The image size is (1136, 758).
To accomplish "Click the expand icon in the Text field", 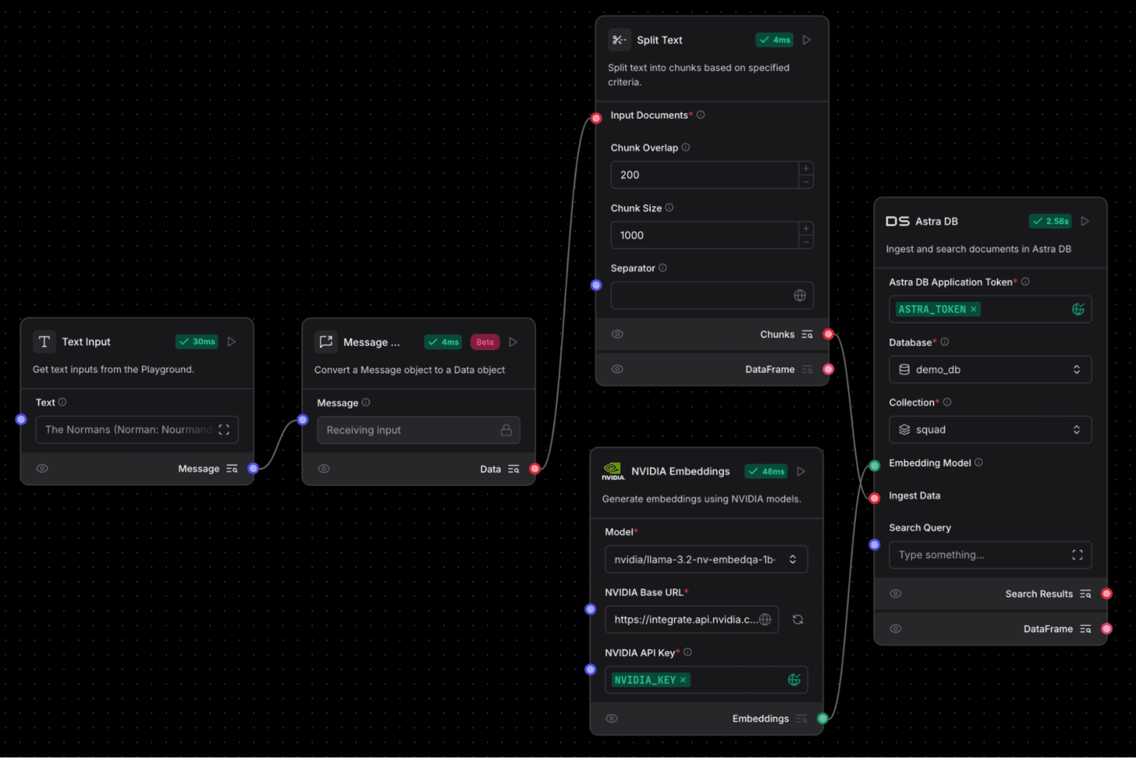I will click(225, 429).
